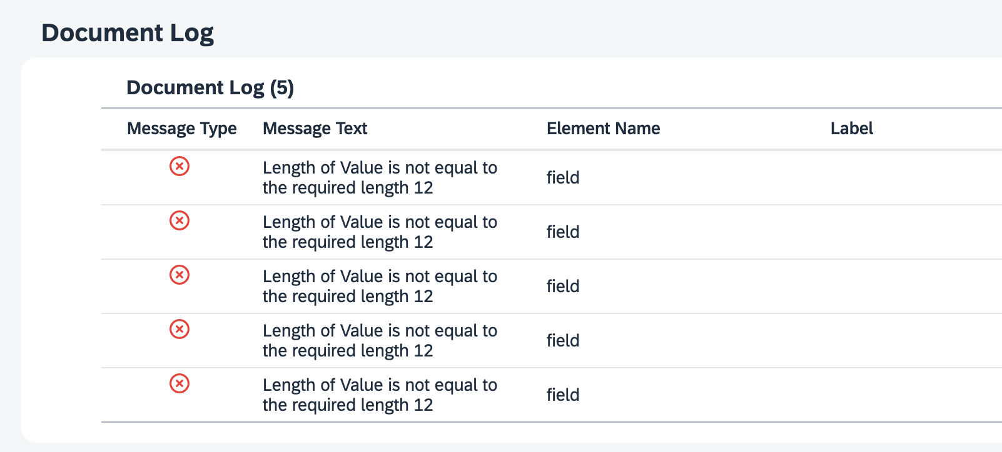This screenshot has width=1002, height=452.
Task: Select the fourth row's message text
Action: point(380,341)
